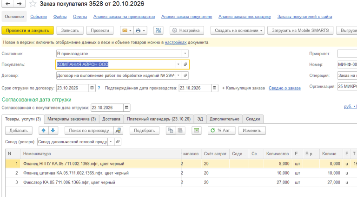This screenshot has height=197, width=357.
Task: Move row up with blue up arrow
Action: pyautogui.click(x=44, y=131)
